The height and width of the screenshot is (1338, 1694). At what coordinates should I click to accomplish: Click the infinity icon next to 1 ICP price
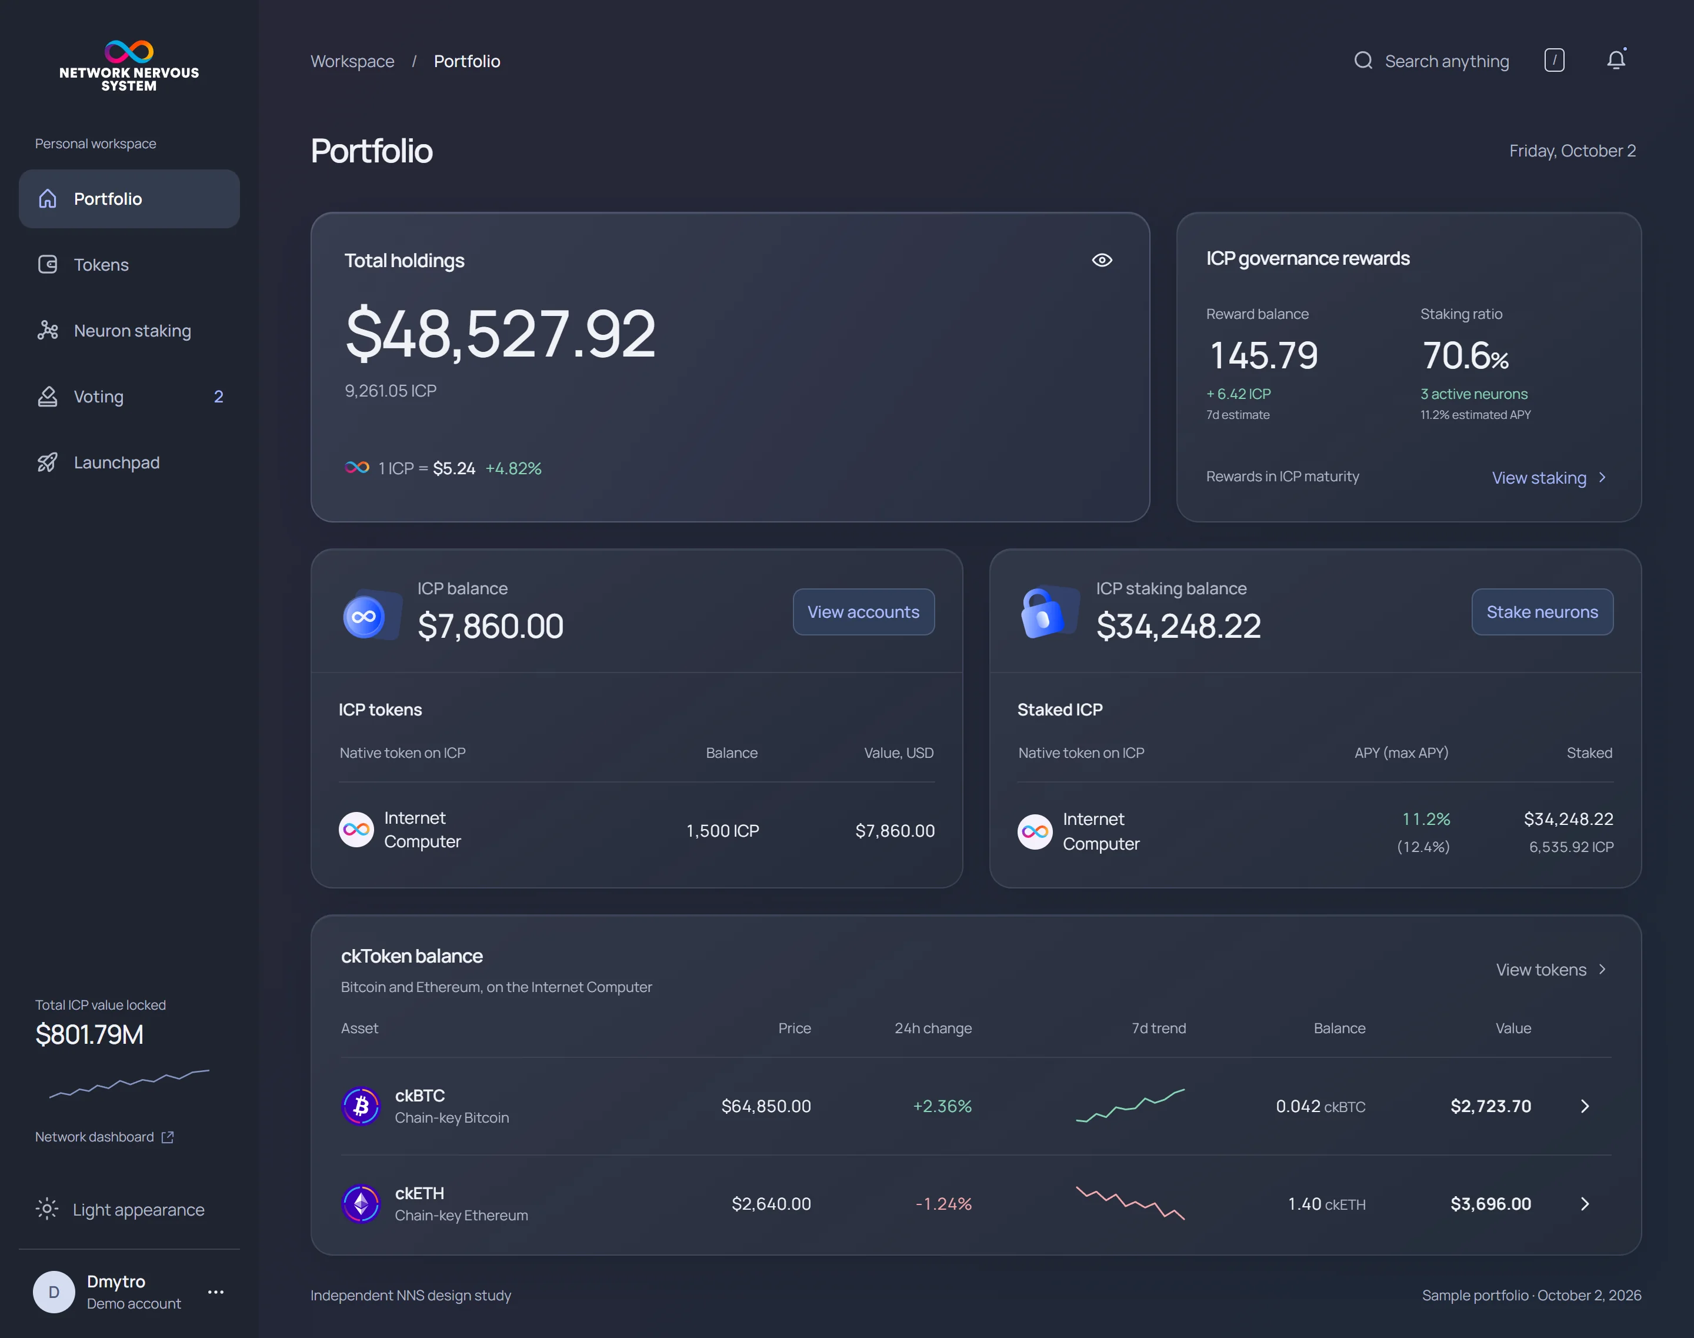click(x=357, y=468)
